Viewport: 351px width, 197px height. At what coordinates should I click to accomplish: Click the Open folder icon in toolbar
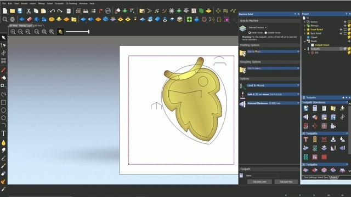pyautogui.click(x=12, y=11)
